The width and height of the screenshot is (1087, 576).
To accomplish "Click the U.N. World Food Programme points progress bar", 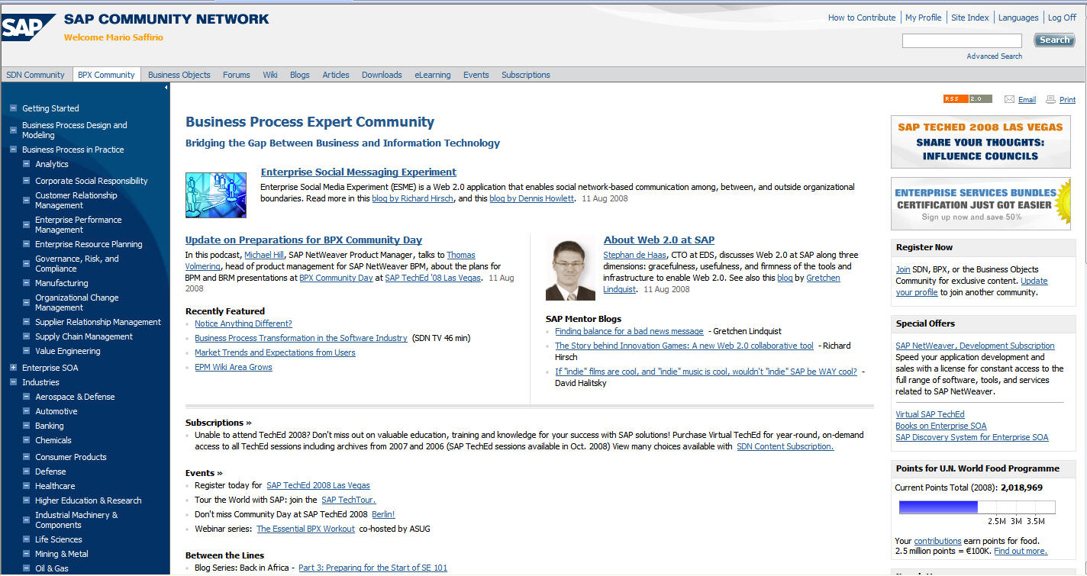I will pos(976,507).
